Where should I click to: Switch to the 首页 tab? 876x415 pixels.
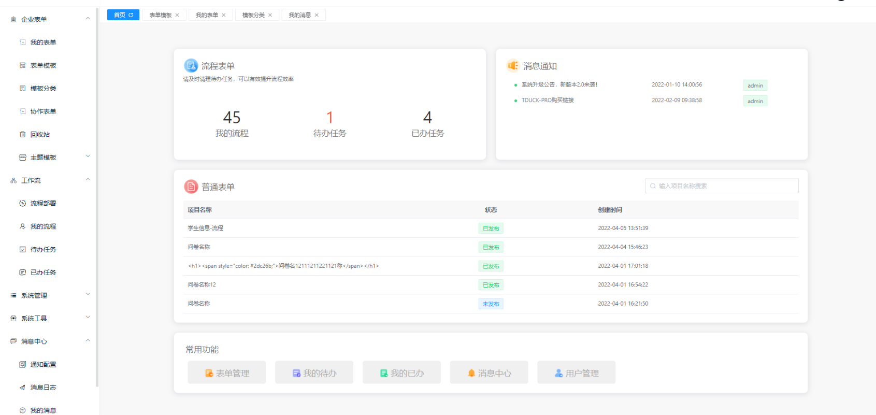(123, 15)
